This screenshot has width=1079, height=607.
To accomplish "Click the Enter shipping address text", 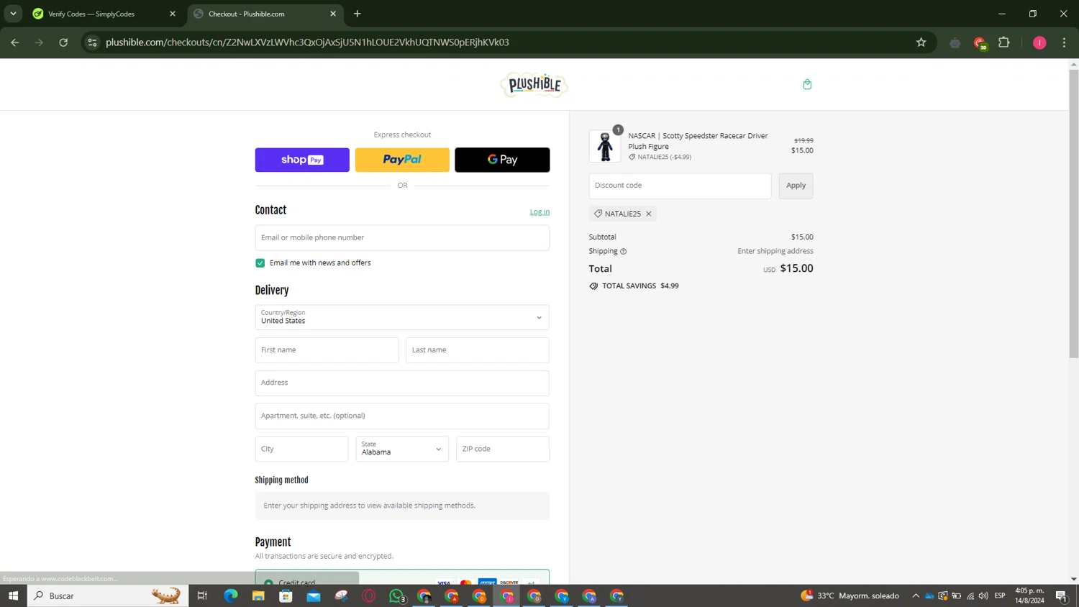I will pos(775,251).
